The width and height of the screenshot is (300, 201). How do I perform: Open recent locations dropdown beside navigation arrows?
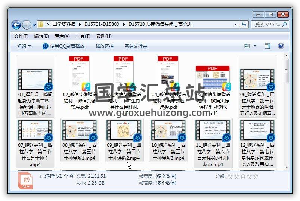click(34, 25)
